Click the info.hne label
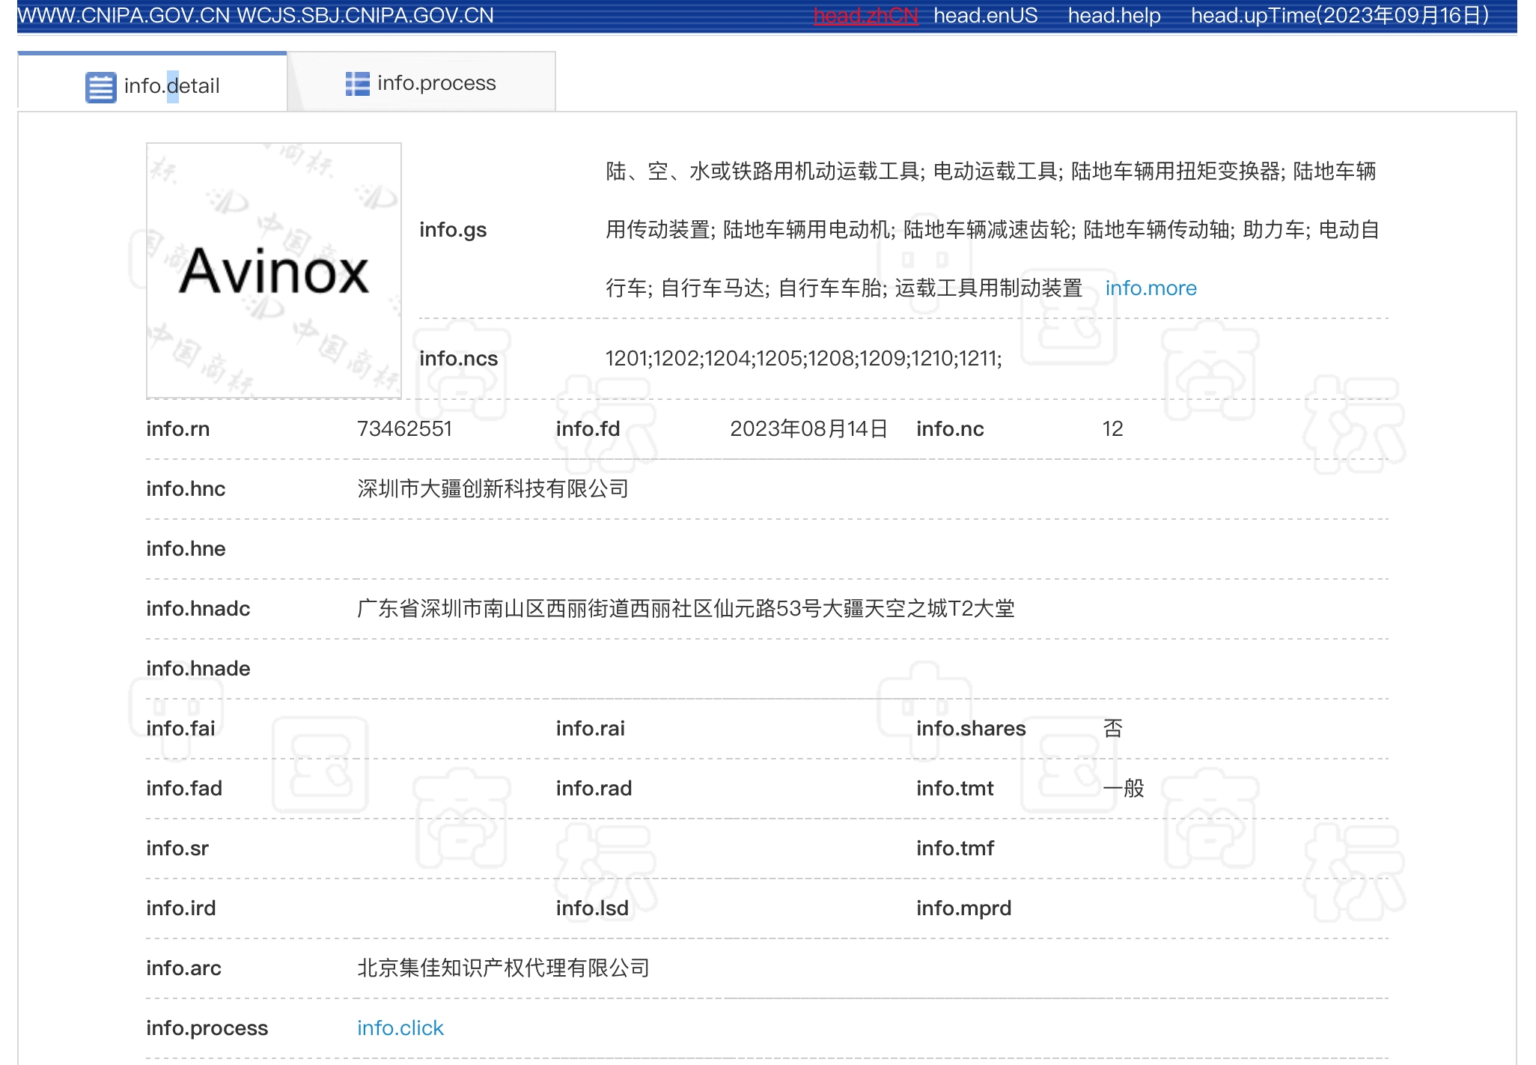1536x1065 pixels. [186, 549]
